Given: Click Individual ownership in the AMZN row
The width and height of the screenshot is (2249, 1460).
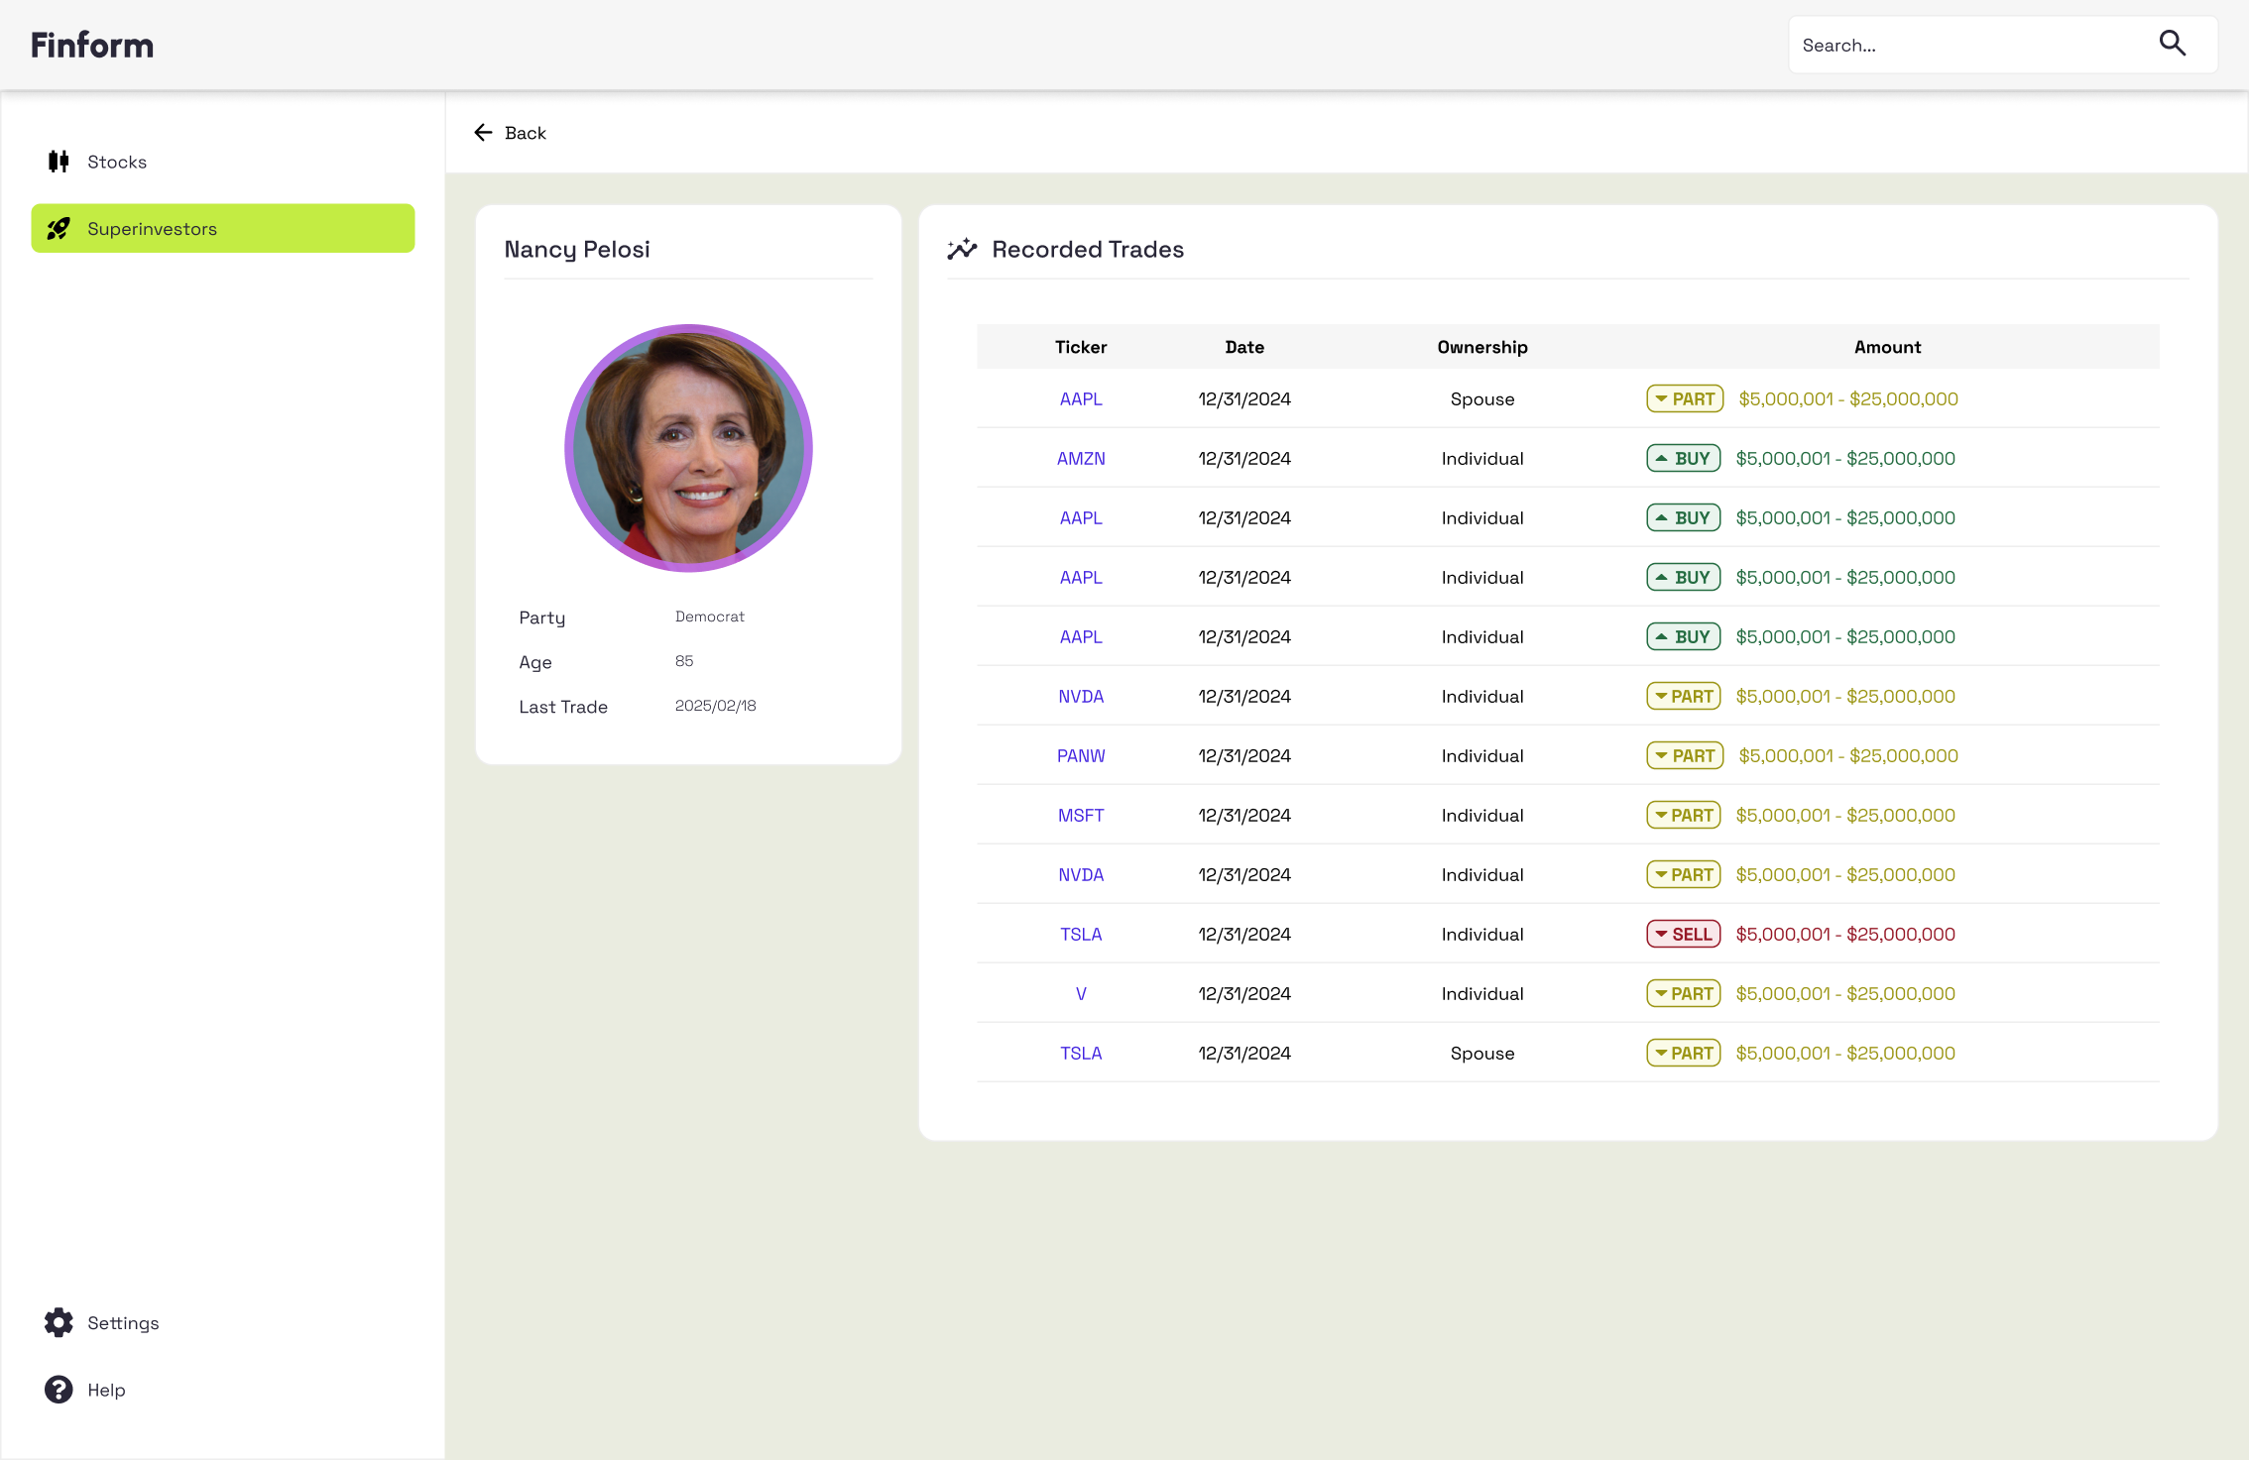Looking at the screenshot, I should (1482, 459).
